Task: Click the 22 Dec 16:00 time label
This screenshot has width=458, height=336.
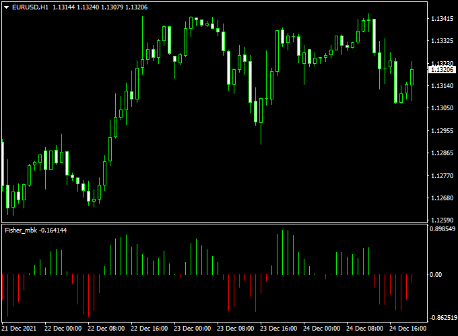Action: [x=150, y=329]
